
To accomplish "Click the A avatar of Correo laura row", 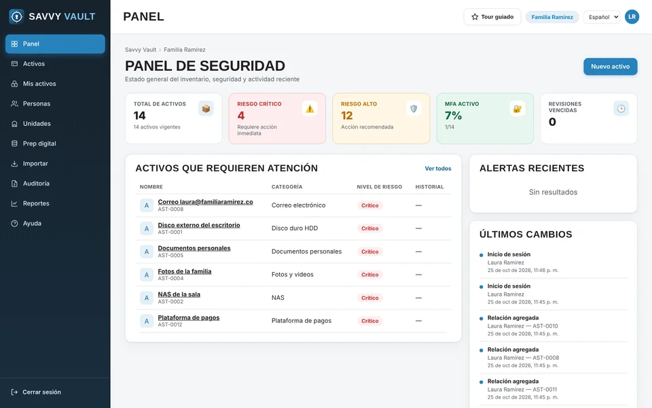I will click(147, 205).
